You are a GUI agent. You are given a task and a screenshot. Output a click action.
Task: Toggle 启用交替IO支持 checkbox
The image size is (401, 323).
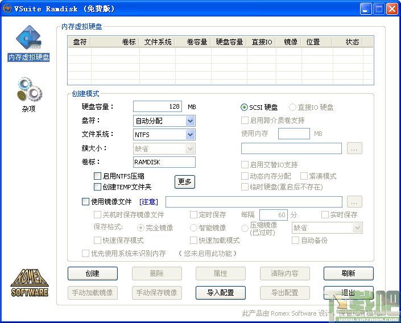(245, 165)
